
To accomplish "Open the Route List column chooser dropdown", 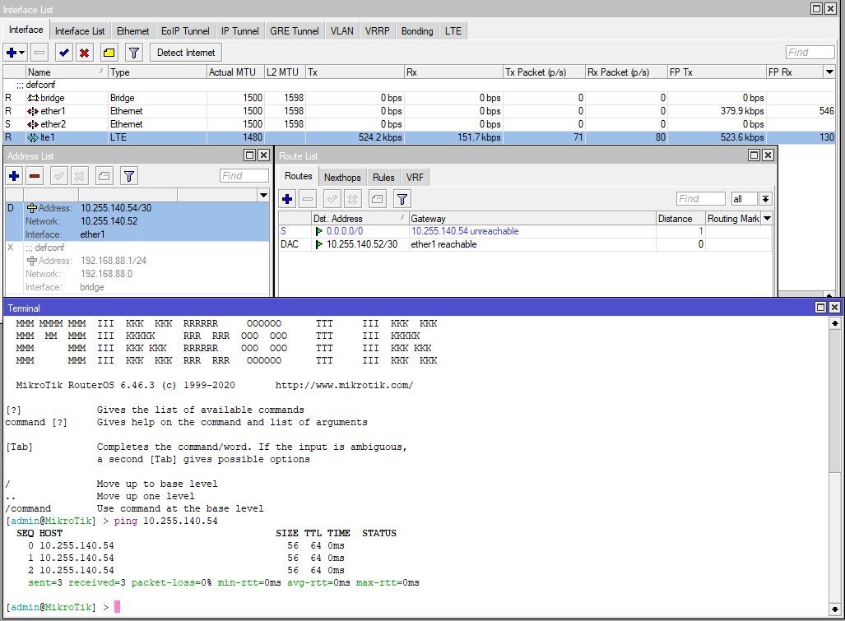I will tap(767, 218).
